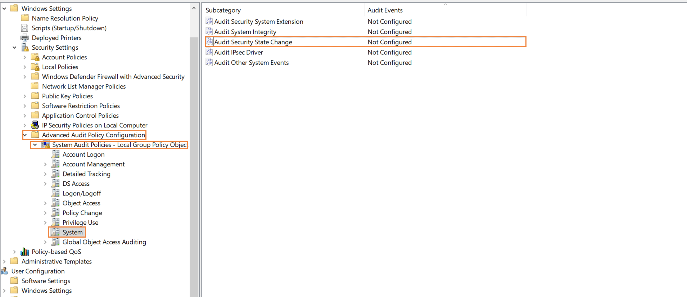This screenshot has width=687, height=297.
Task: Select Audit Security System Extension text
Action: coord(259,22)
